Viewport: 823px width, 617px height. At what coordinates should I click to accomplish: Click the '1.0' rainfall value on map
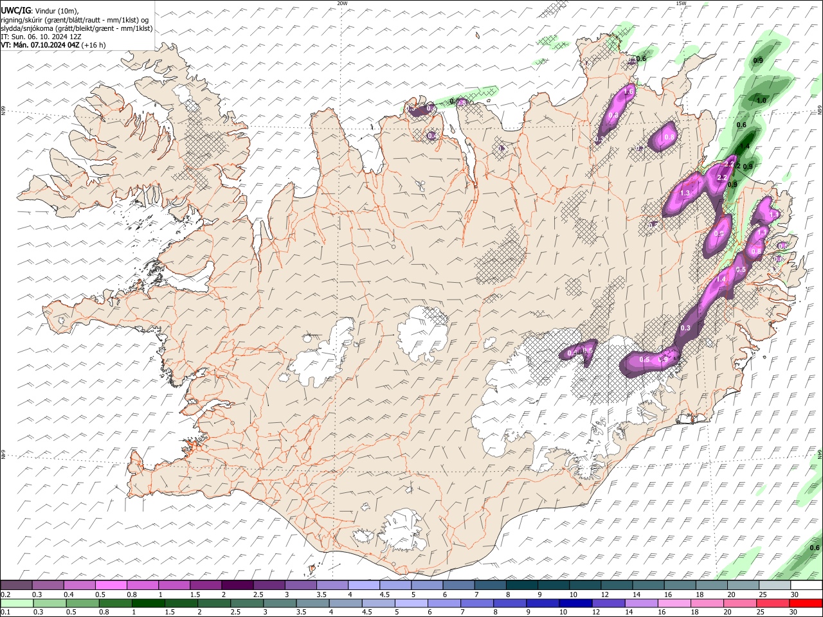coord(761,100)
